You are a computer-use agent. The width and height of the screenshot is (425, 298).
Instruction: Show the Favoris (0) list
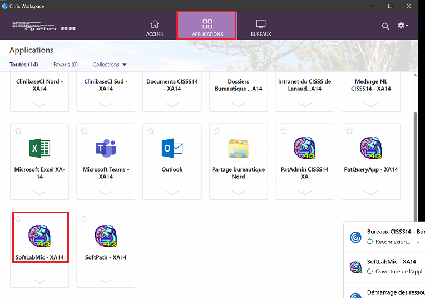66,65
